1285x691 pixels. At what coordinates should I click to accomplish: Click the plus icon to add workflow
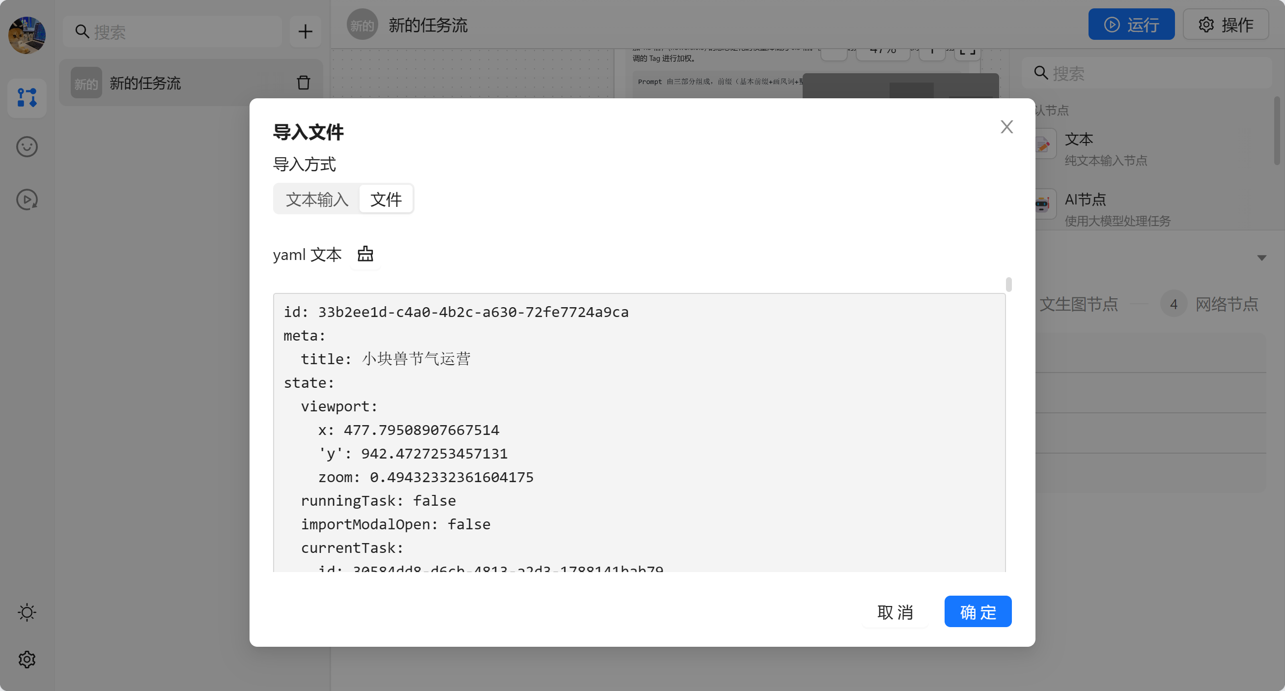pyautogui.click(x=306, y=32)
